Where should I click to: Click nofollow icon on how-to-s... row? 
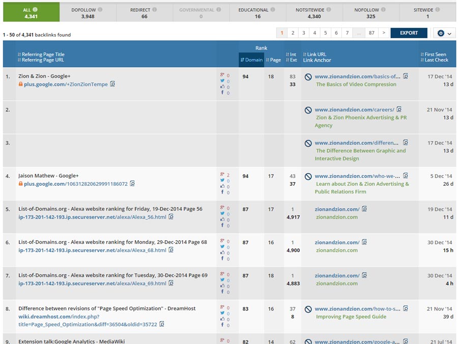(308, 309)
